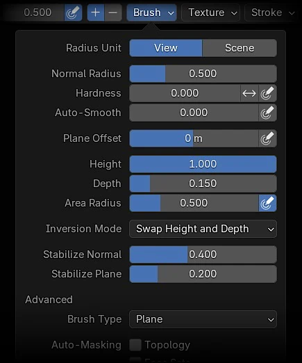Click the Radius Unit label
The image size is (302, 363).
[94, 48]
